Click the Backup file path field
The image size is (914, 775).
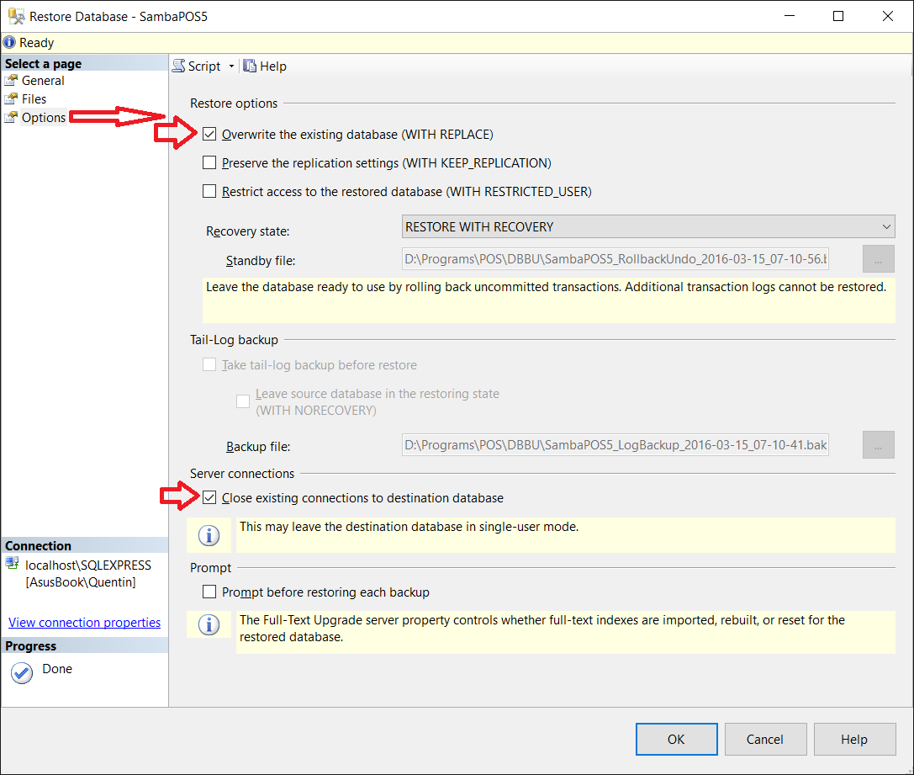pos(615,445)
